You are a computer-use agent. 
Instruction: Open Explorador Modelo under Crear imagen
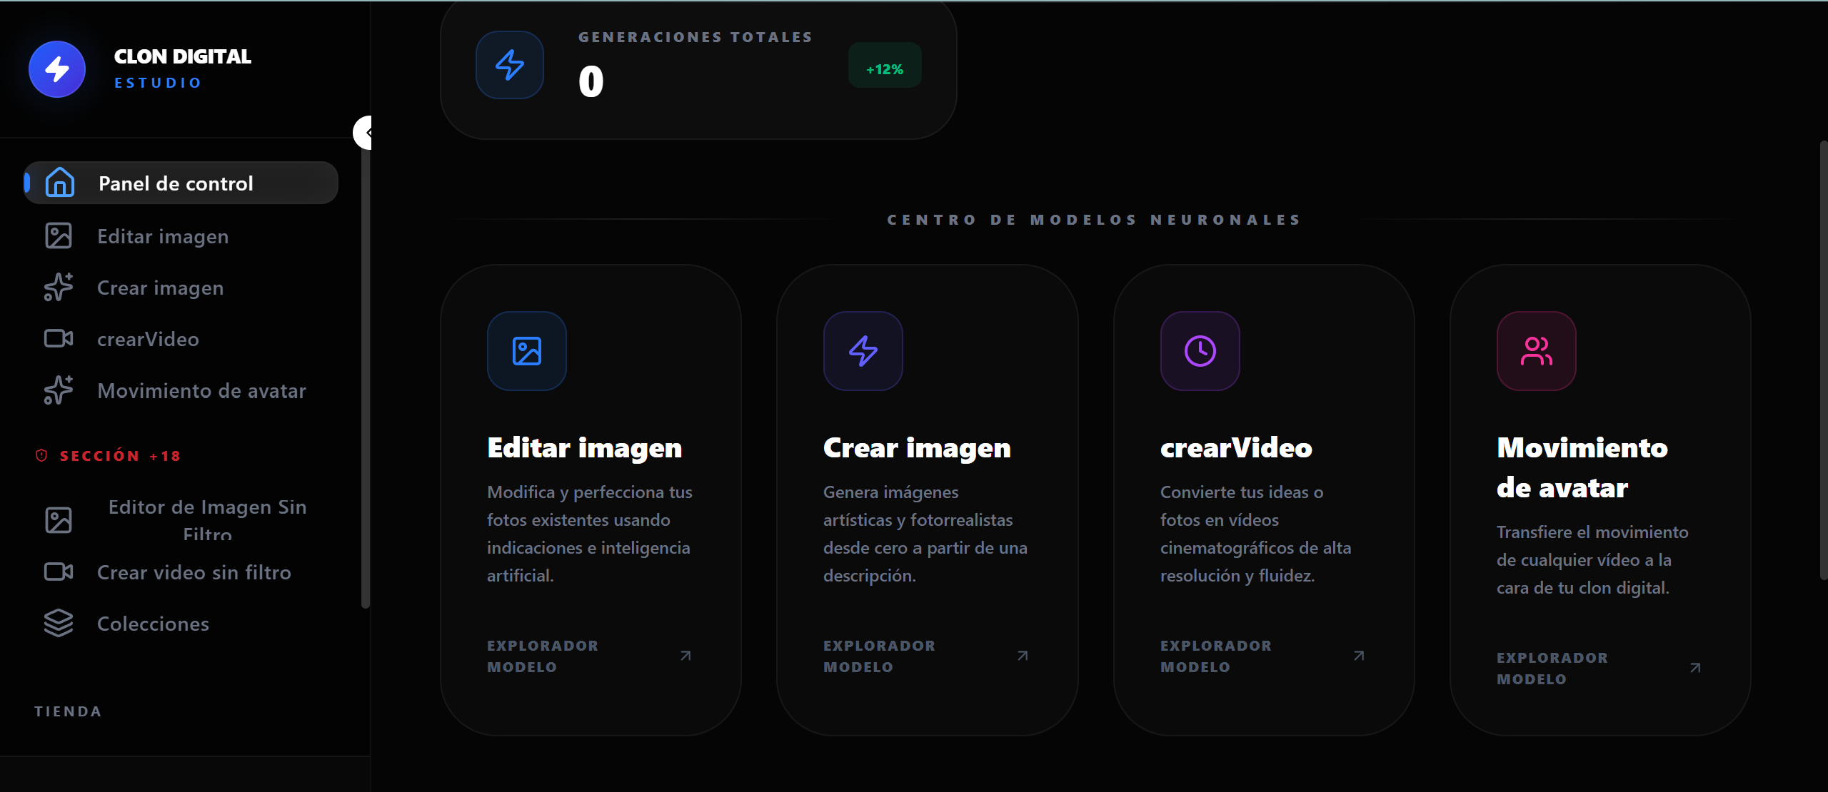(x=878, y=656)
